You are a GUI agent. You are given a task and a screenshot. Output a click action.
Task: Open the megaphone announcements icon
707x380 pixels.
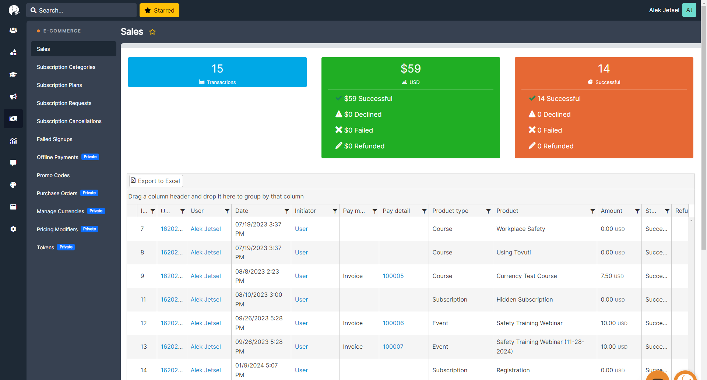13,96
